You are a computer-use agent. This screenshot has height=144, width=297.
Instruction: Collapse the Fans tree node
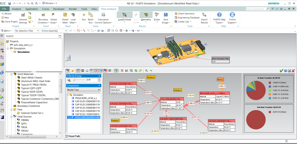coord(11,109)
